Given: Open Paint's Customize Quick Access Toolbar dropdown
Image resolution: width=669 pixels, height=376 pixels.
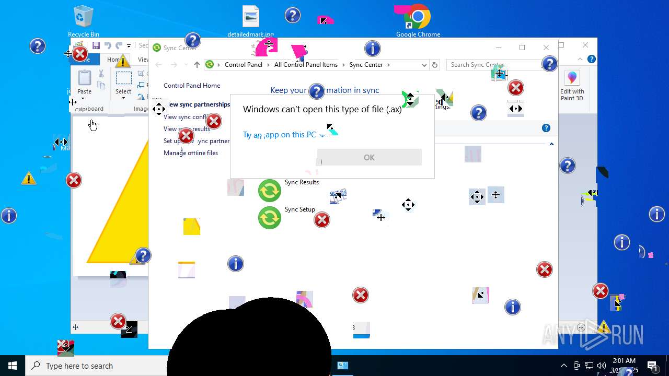Looking at the screenshot, I should (129, 46).
